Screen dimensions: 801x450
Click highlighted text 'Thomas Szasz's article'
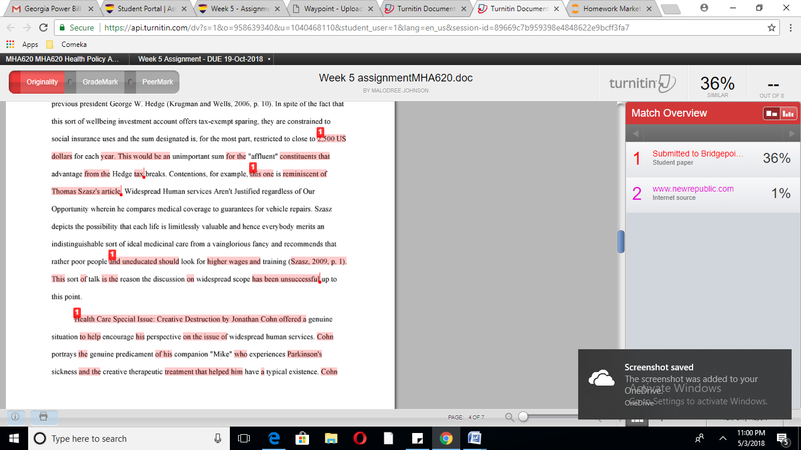86,191
